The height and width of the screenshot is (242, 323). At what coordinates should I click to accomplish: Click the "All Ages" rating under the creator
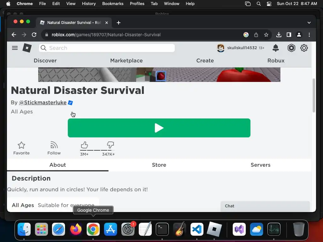(x=22, y=112)
